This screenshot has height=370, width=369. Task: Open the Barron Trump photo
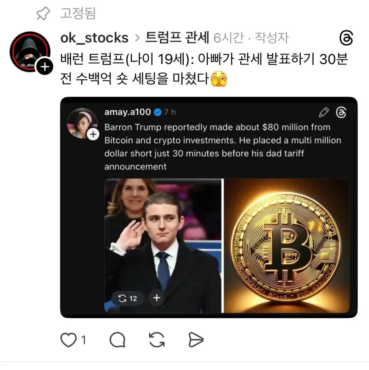pos(163,246)
